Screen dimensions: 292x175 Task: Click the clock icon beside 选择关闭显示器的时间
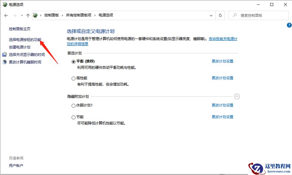click(4, 54)
